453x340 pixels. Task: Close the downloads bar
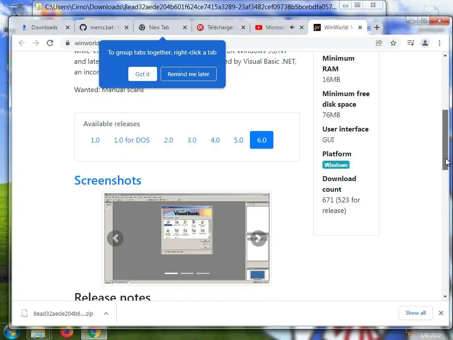[x=441, y=313]
